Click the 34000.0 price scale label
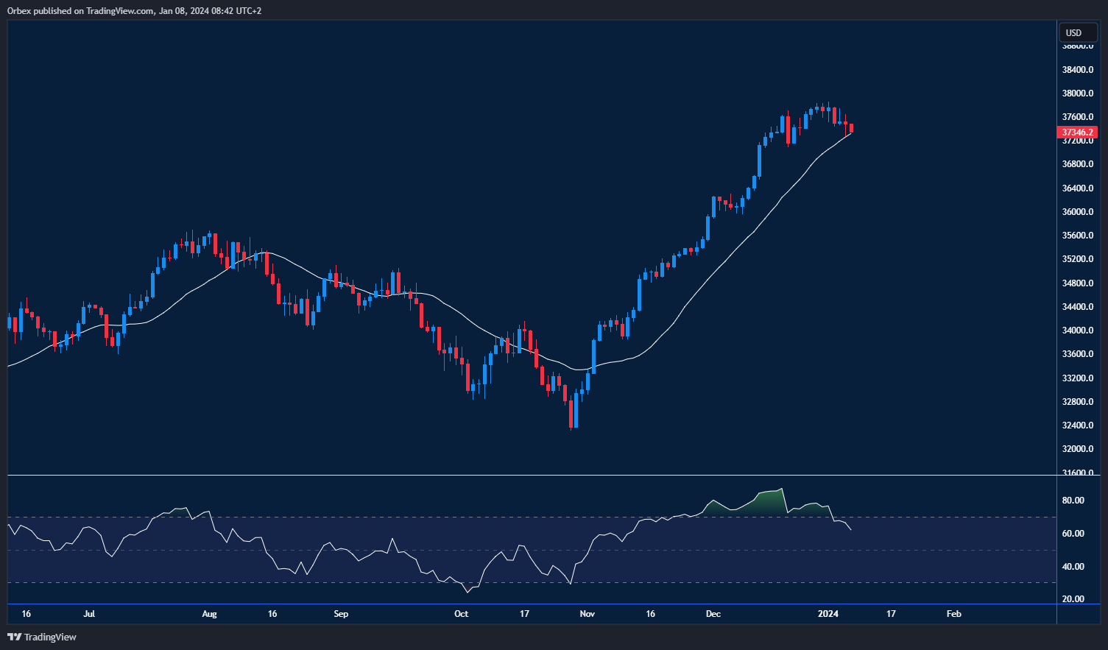Image resolution: width=1108 pixels, height=650 pixels. click(x=1077, y=331)
